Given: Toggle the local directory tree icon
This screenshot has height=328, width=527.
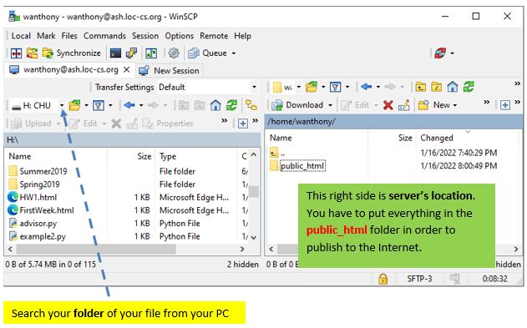Looking at the screenshot, I should click(251, 105).
